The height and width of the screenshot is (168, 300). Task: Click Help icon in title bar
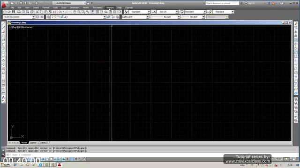(x=281, y=3)
